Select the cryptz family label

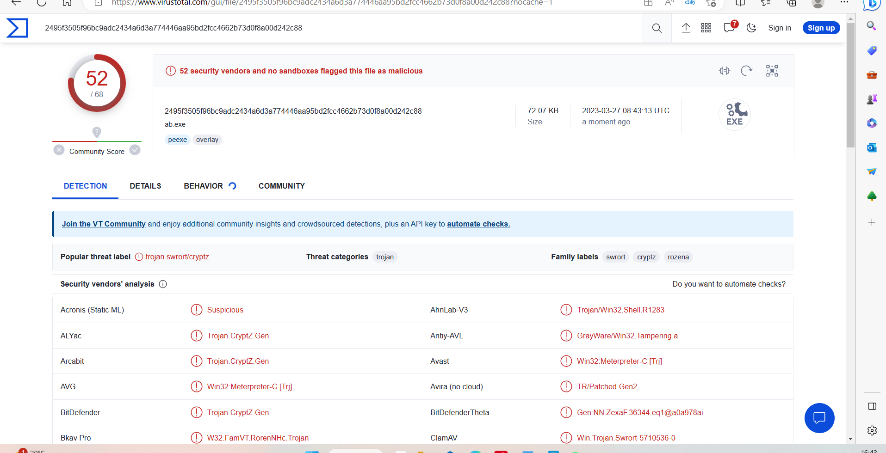point(646,257)
